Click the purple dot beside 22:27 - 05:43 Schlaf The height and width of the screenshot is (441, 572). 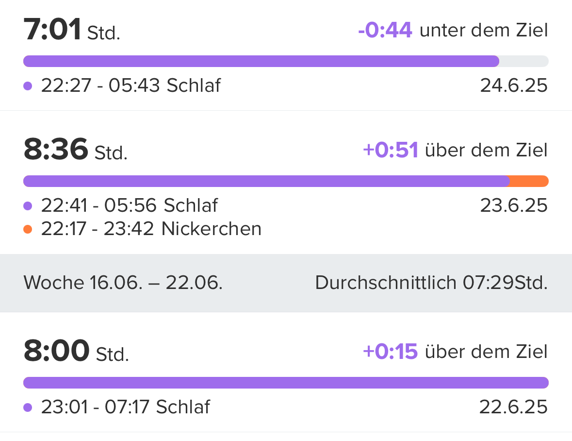click(28, 86)
